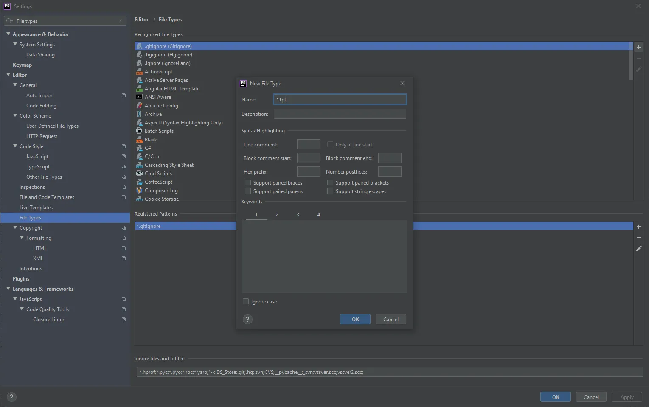Collapse the General tree node

coord(15,85)
